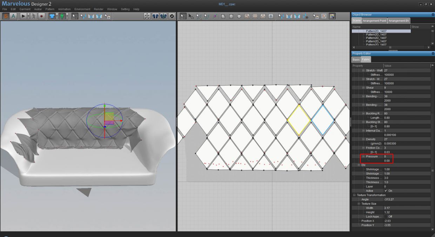Click 3D free sewing icon
Screen dimensions: 435x237
[x=99, y=16]
